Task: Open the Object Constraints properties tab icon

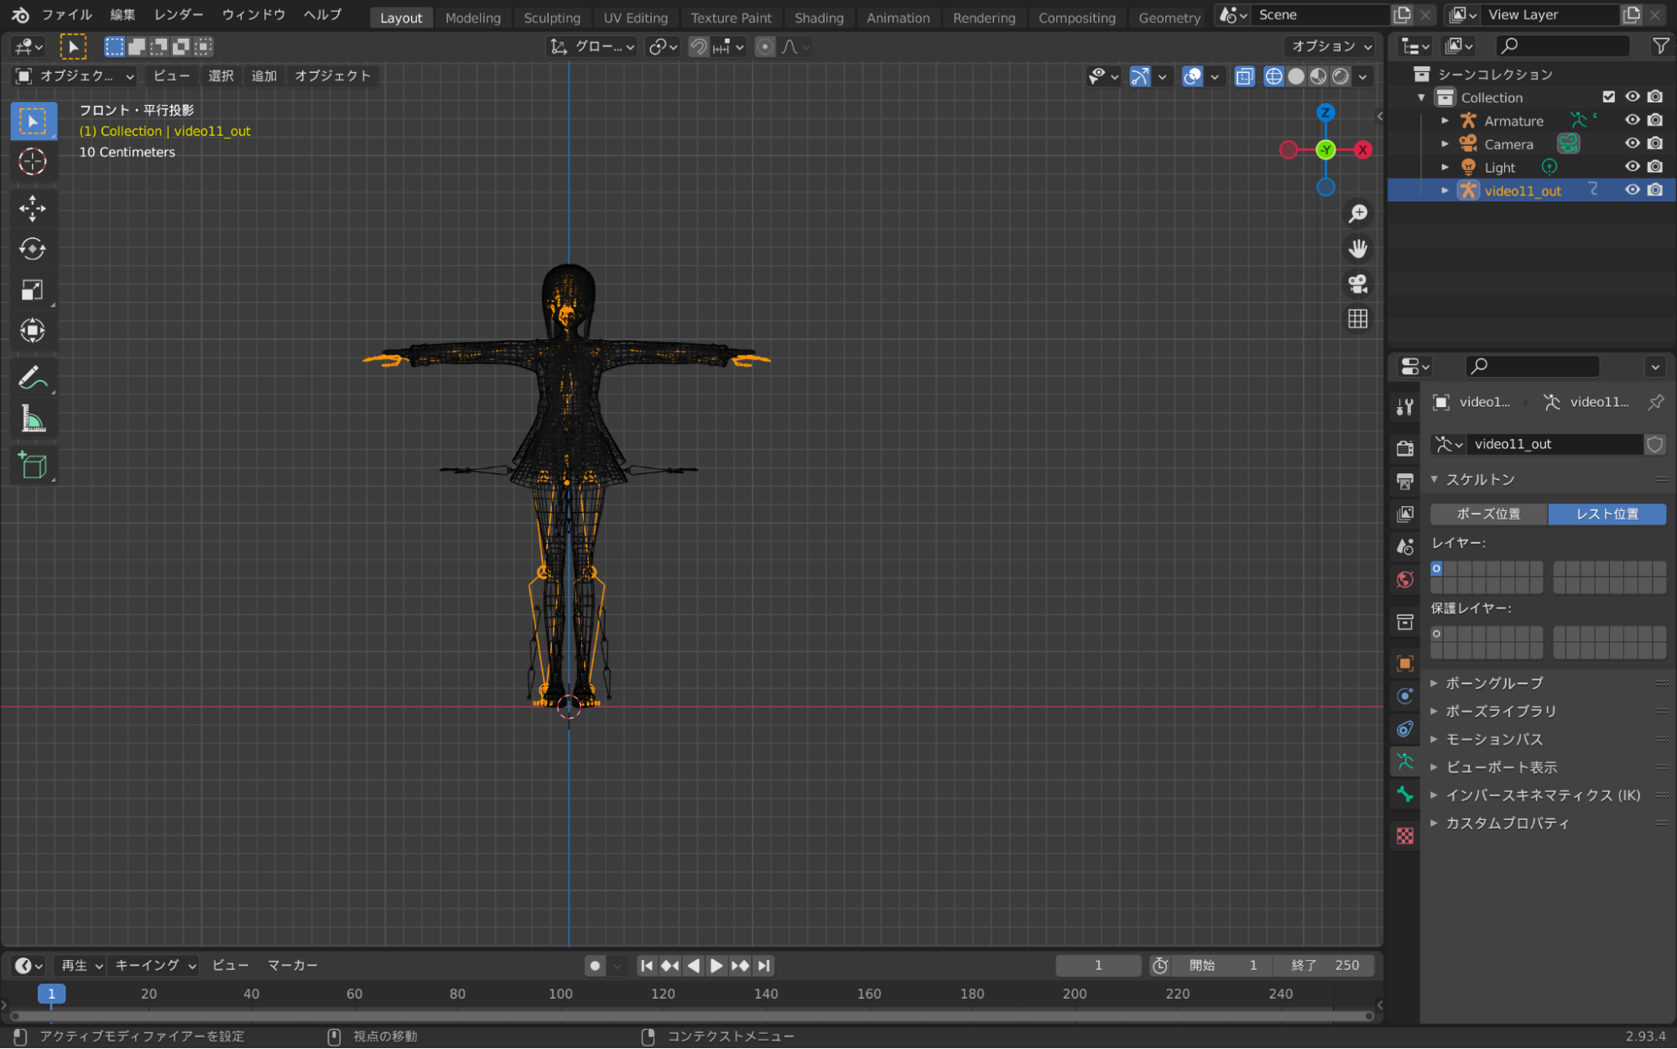Action: tap(1405, 729)
